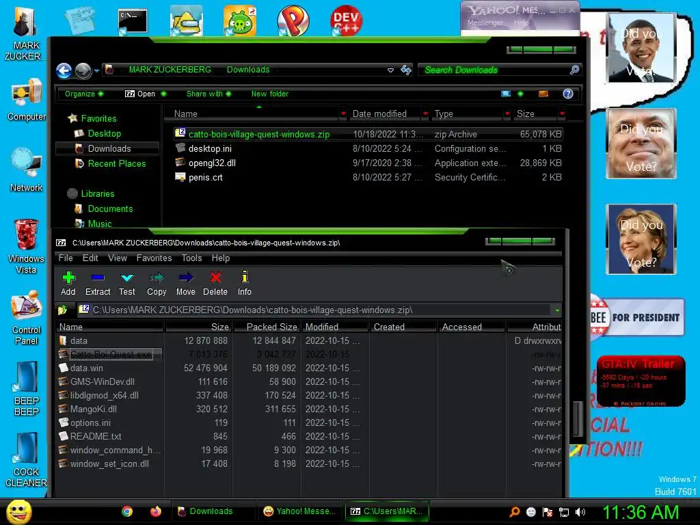700x525 pixels.
Task: Click Open with 7-Zip in Explorer toolbar
Action: coord(140,94)
